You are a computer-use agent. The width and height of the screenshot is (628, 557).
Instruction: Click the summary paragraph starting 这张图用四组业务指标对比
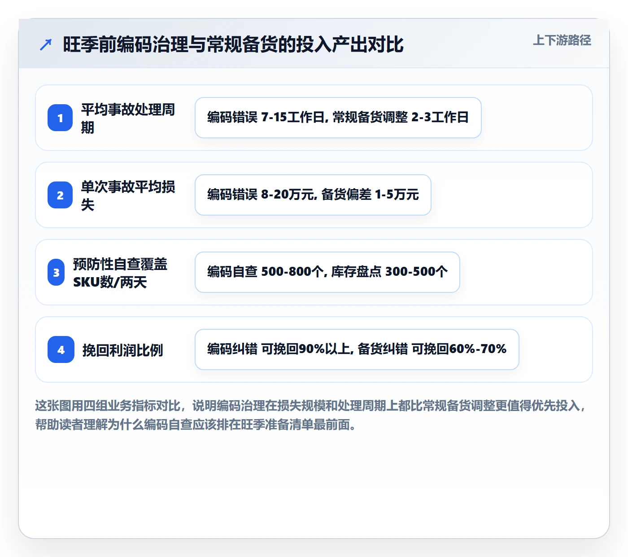(x=311, y=415)
